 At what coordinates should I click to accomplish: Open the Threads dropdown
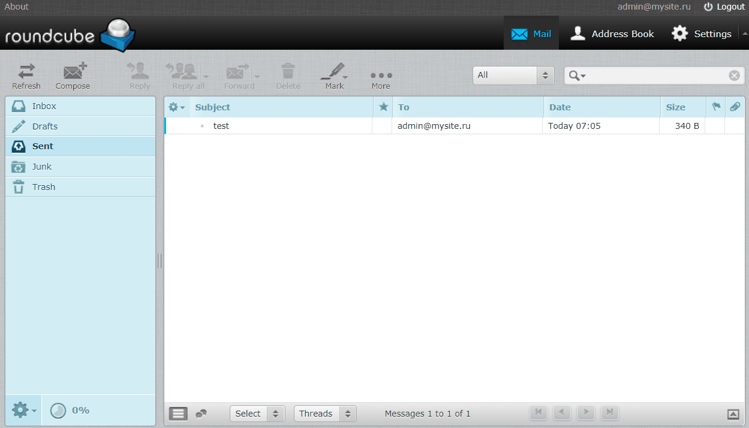pyautogui.click(x=325, y=414)
